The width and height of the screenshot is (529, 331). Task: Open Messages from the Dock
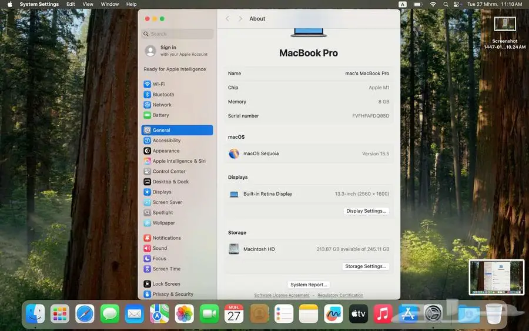tap(110, 314)
